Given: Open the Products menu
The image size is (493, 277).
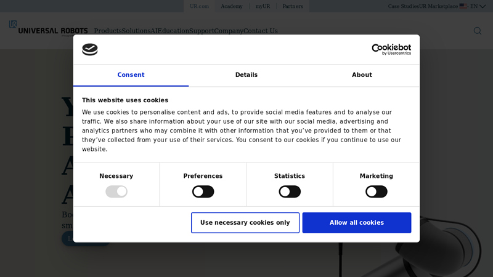Looking at the screenshot, I should (108, 31).
